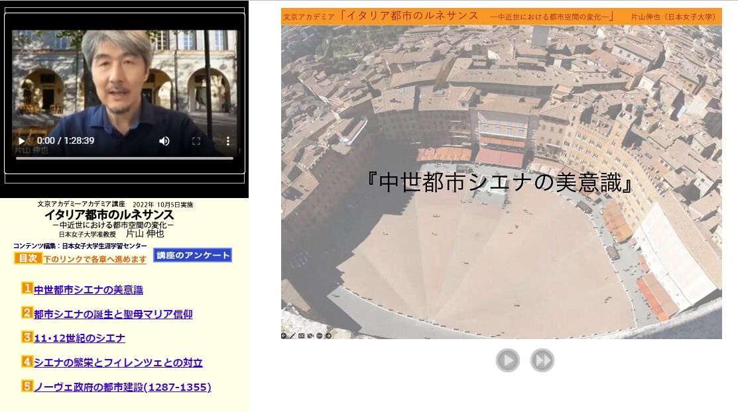Mute the video with the speaker icon
The width and height of the screenshot is (738, 412).
tap(164, 140)
